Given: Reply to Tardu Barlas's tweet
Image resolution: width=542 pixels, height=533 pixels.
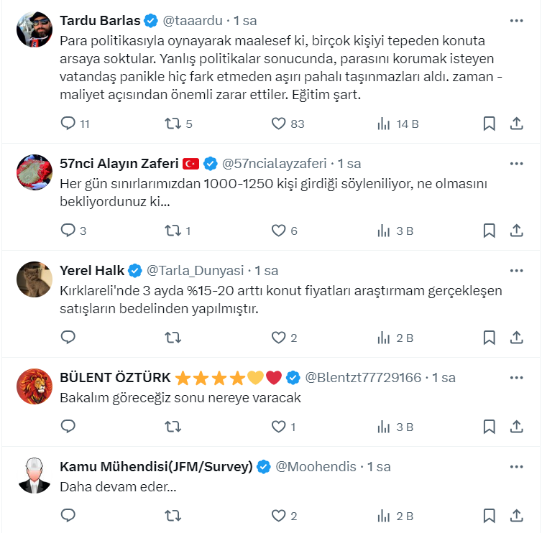Looking at the screenshot, I should click(68, 124).
